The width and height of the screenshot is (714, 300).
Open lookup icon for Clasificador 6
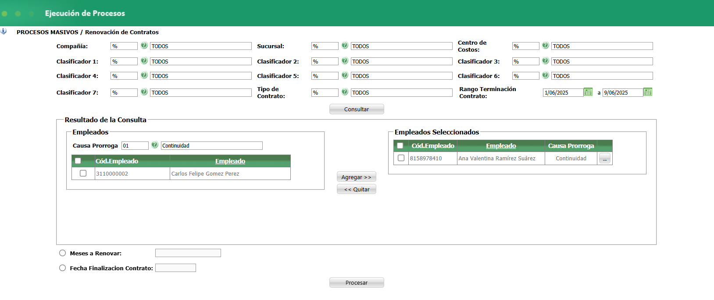coord(545,75)
